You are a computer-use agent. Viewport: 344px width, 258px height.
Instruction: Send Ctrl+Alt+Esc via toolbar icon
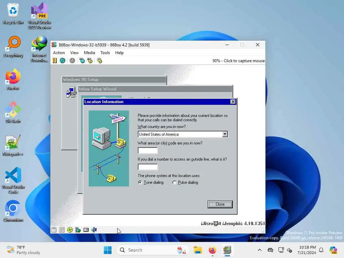click(x=90, y=60)
